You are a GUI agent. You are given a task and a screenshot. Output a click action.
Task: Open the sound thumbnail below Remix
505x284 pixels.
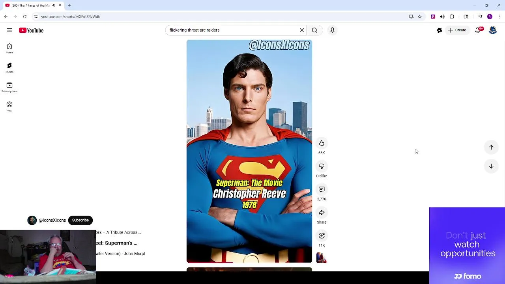click(x=322, y=258)
